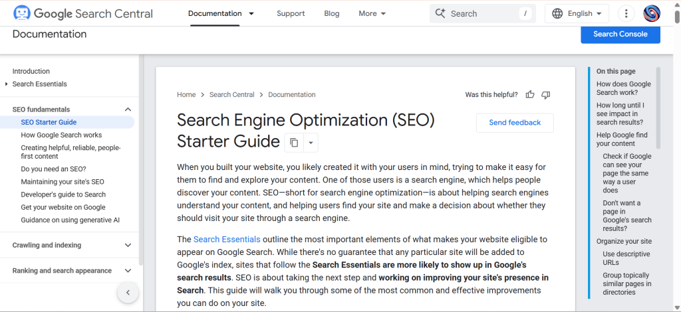Viewport: 681px width, 312px height.
Task: Expand the Ranking and search appearance section
Action: pos(128,271)
